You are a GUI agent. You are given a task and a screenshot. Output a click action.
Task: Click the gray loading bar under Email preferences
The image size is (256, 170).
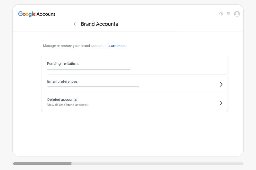(x=93, y=87)
